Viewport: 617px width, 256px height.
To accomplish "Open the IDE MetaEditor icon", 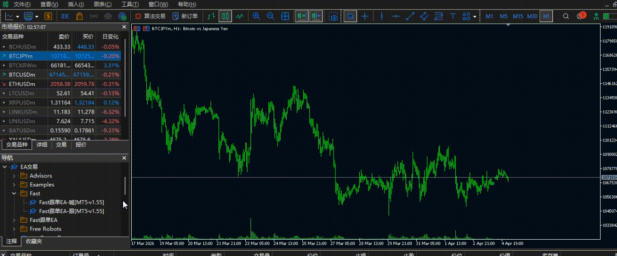I will coord(65,16).
